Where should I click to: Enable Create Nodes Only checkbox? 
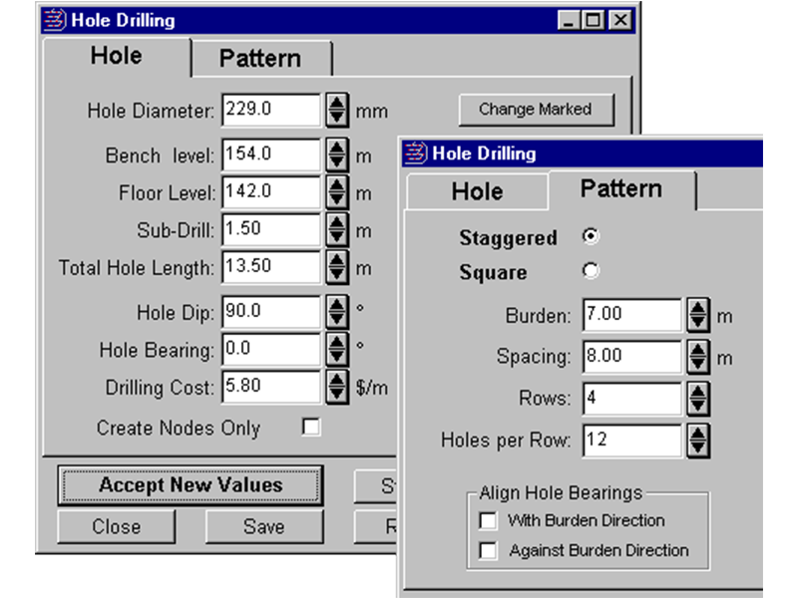[311, 428]
